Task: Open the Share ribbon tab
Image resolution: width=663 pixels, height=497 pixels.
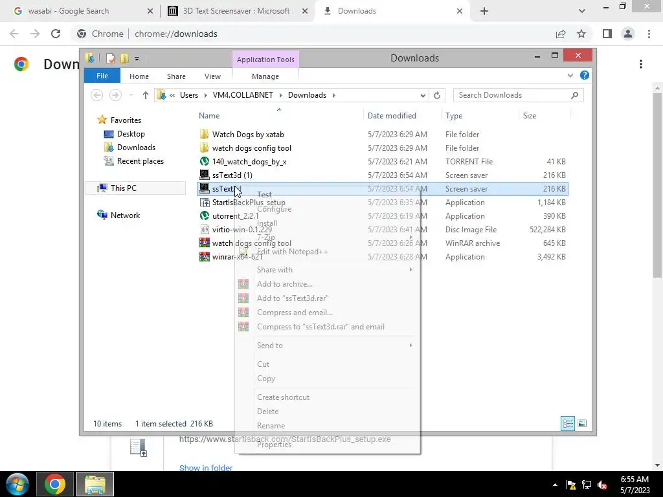Action: click(176, 76)
